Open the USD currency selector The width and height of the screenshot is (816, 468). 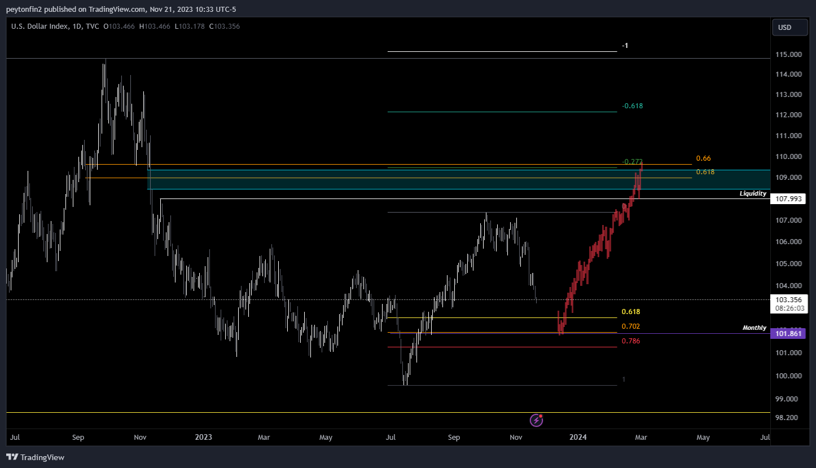coord(790,27)
